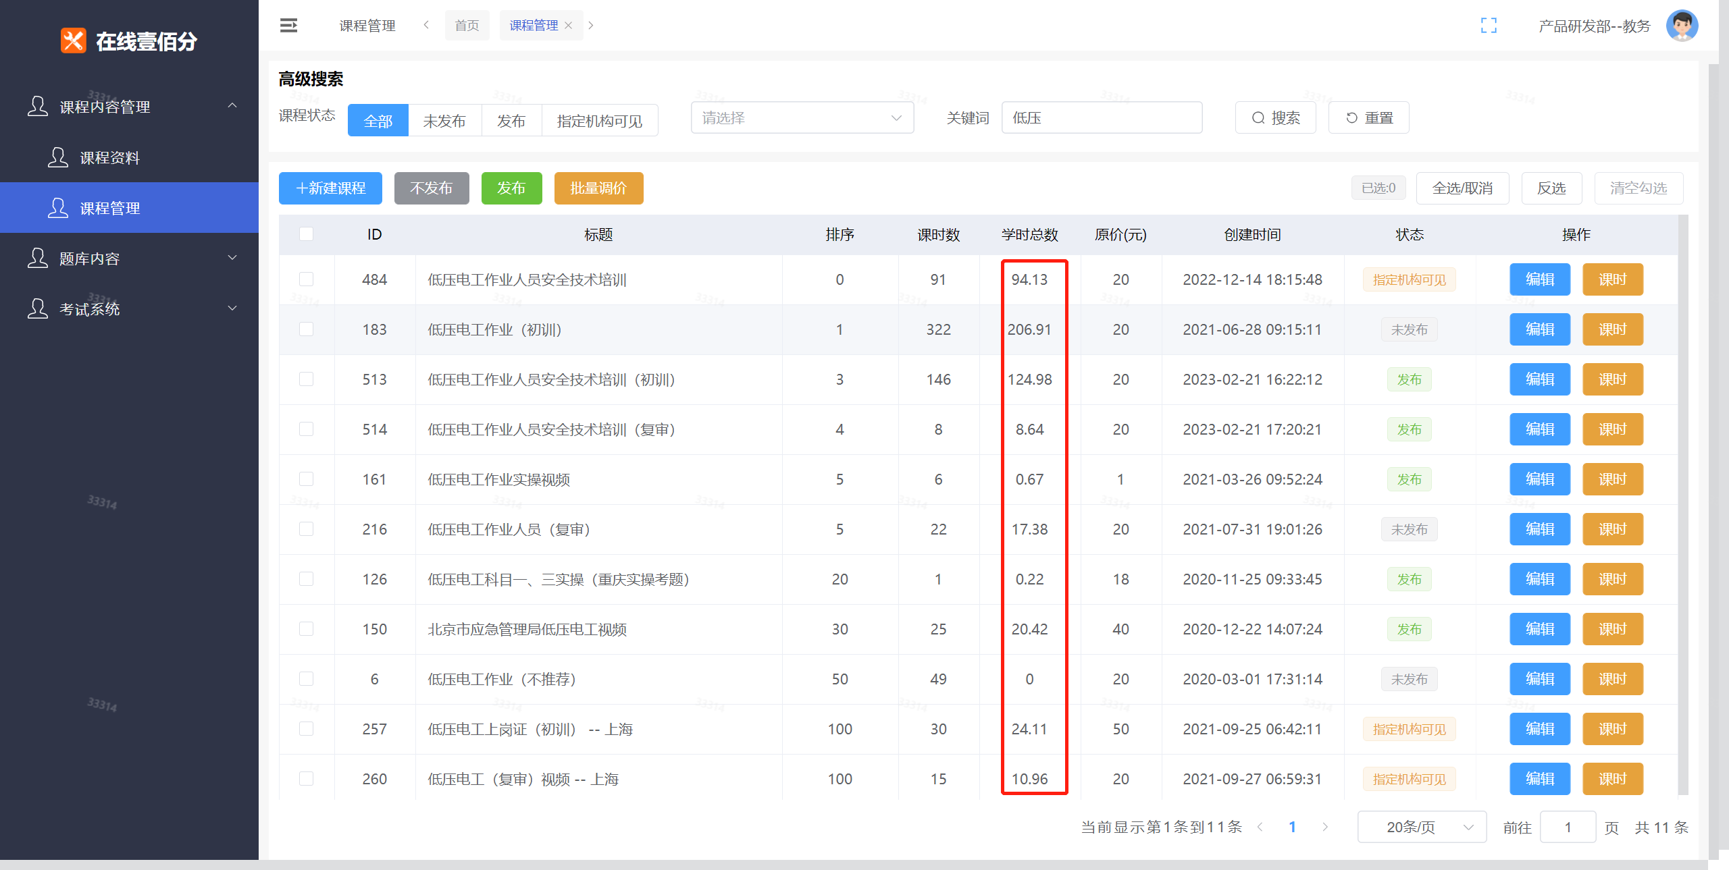Click the 指定机构可见 status tag of ID 484
Viewport: 1729px width, 870px height.
pyautogui.click(x=1410, y=279)
